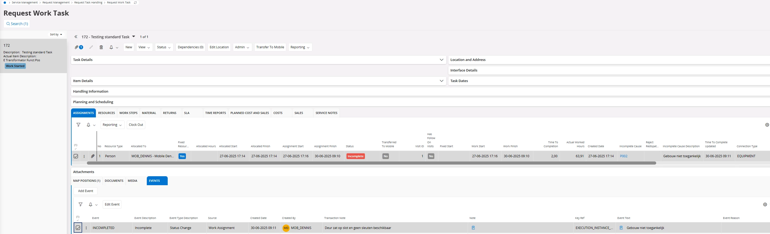Viewport: 770px width, 234px height.
Task: Switch to the MAP POSITIONS (1) tab
Action: pyautogui.click(x=87, y=181)
